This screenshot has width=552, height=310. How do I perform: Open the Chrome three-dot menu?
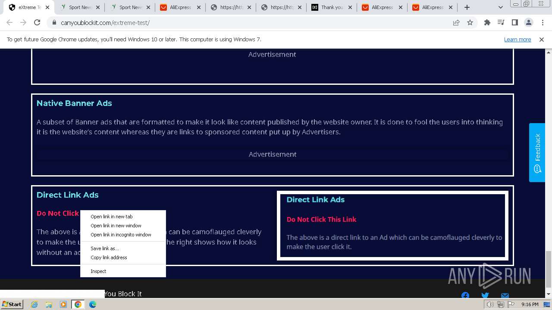tap(542, 23)
